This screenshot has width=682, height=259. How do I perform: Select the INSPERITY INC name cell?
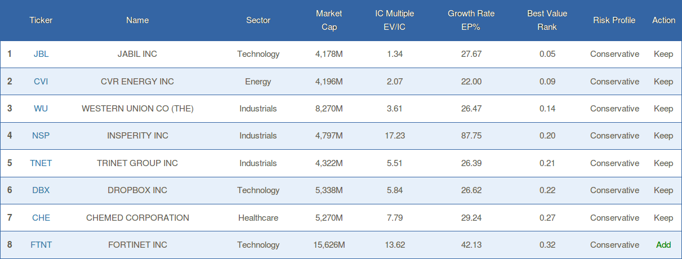pyautogui.click(x=137, y=136)
